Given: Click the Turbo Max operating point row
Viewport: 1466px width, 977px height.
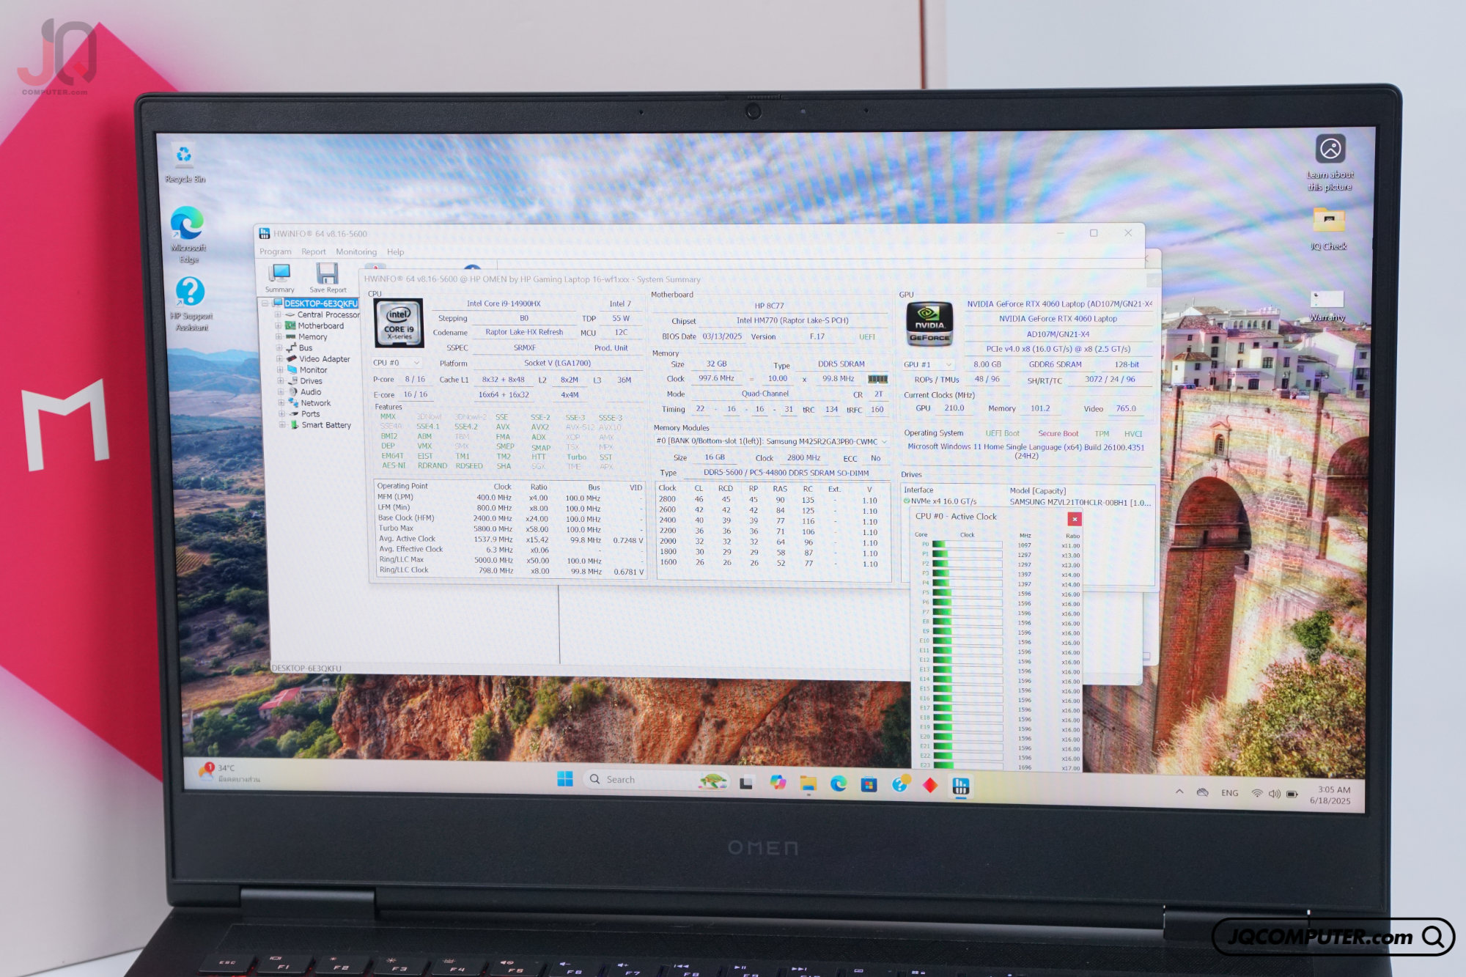Looking at the screenshot, I should pos(509,528).
